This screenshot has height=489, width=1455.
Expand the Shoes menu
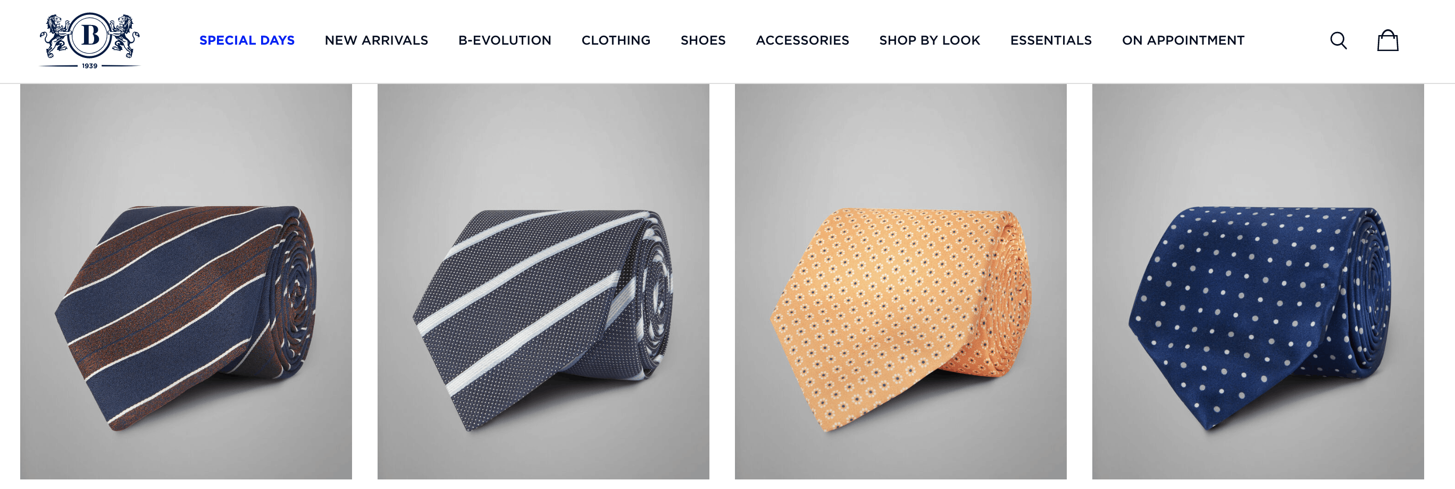(x=703, y=40)
